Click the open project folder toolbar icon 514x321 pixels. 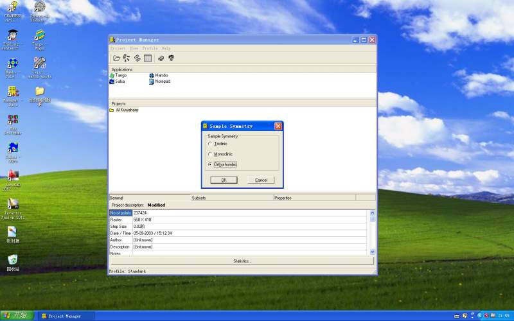(x=116, y=58)
